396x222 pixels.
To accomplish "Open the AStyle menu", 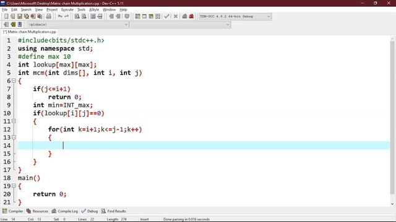I will pyautogui.click(x=94, y=10).
